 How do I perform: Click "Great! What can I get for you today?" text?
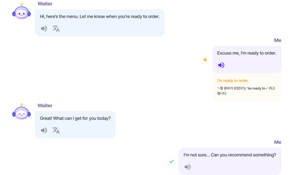pyautogui.click(x=75, y=118)
